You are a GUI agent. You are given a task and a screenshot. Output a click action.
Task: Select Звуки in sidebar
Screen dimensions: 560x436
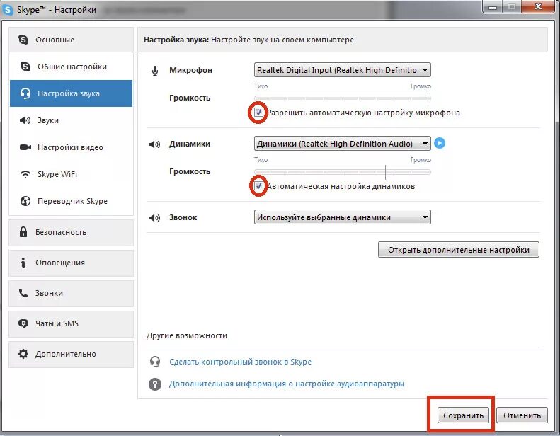71,120
